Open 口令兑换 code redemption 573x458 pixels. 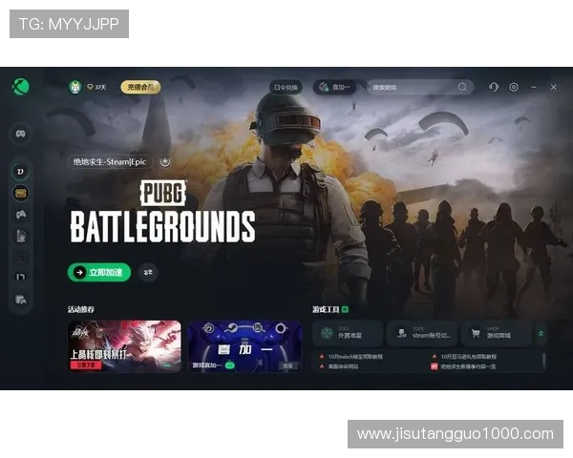tap(286, 87)
